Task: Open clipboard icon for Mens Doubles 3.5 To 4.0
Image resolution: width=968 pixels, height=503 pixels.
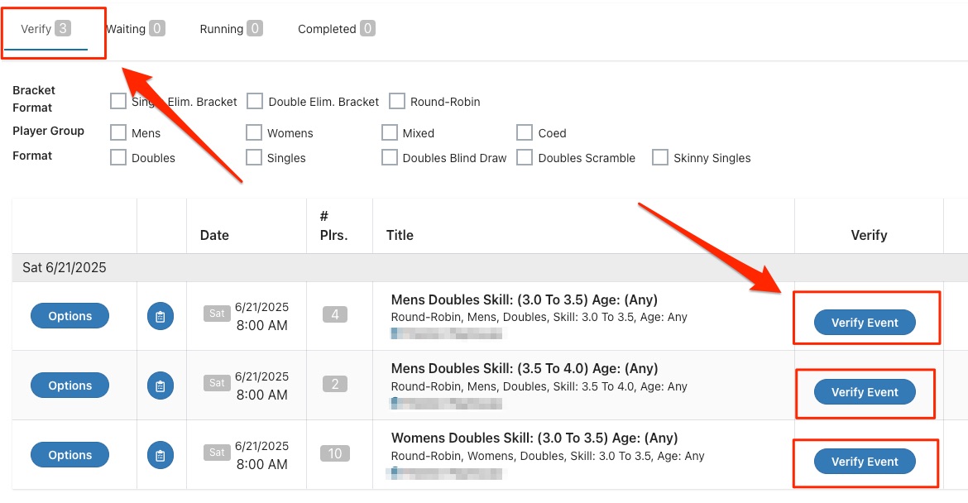Action: 161,386
